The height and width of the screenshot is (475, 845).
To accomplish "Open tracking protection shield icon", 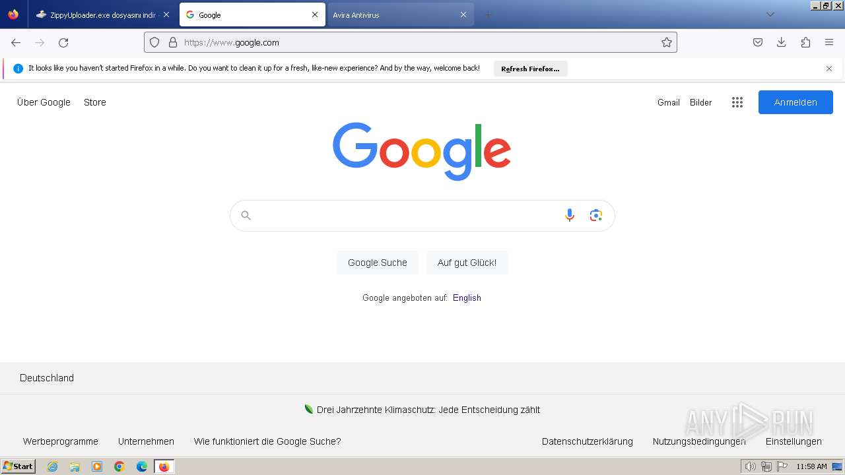I will point(154,42).
